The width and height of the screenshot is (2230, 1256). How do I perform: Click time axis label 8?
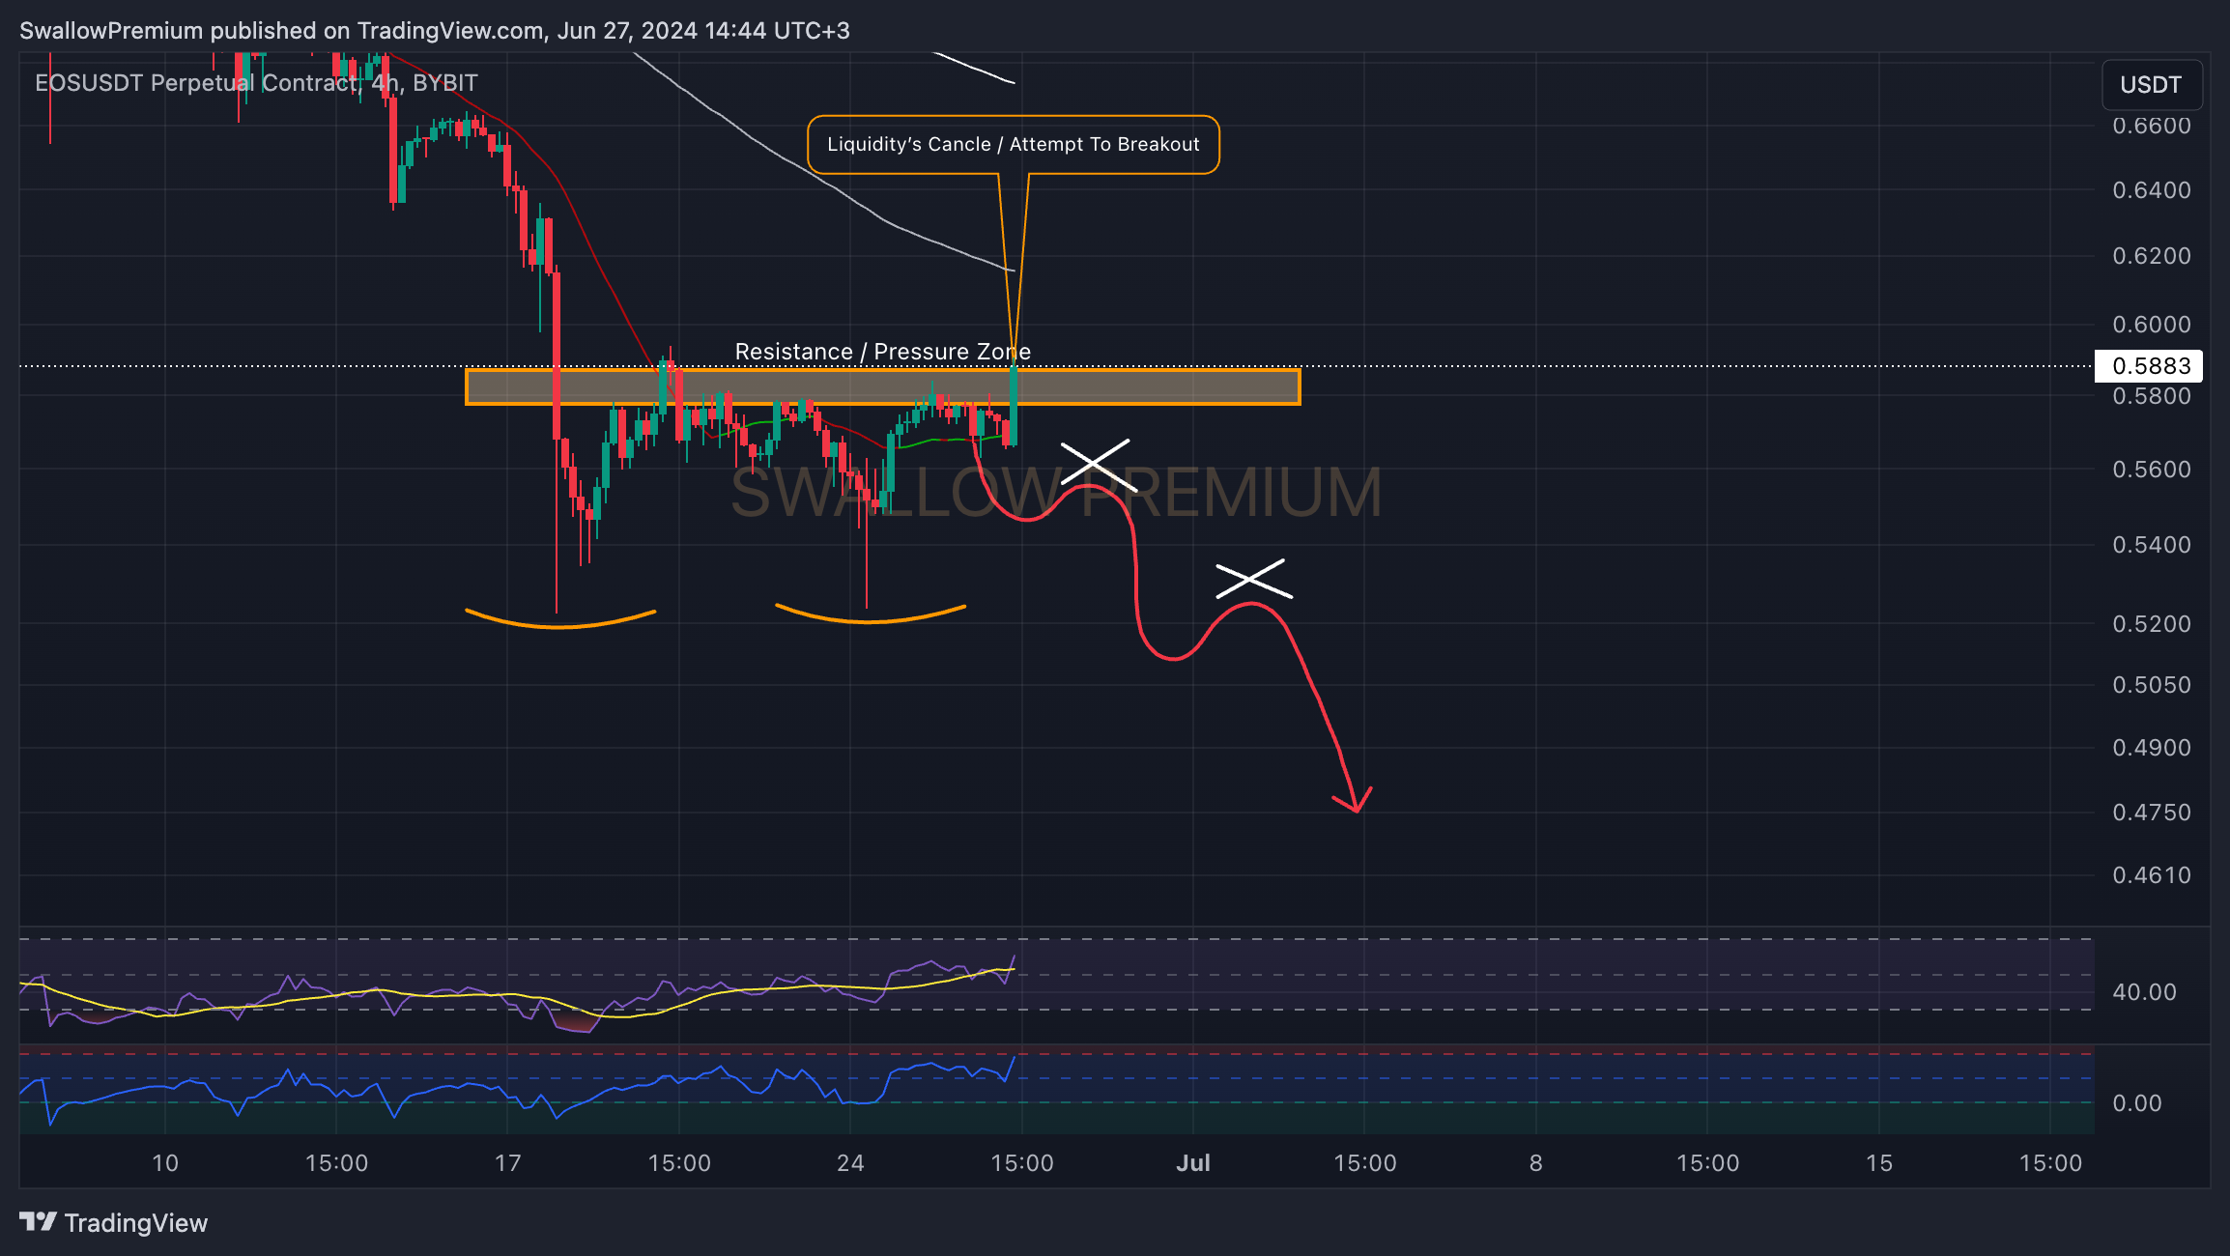pyautogui.click(x=1536, y=1163)
